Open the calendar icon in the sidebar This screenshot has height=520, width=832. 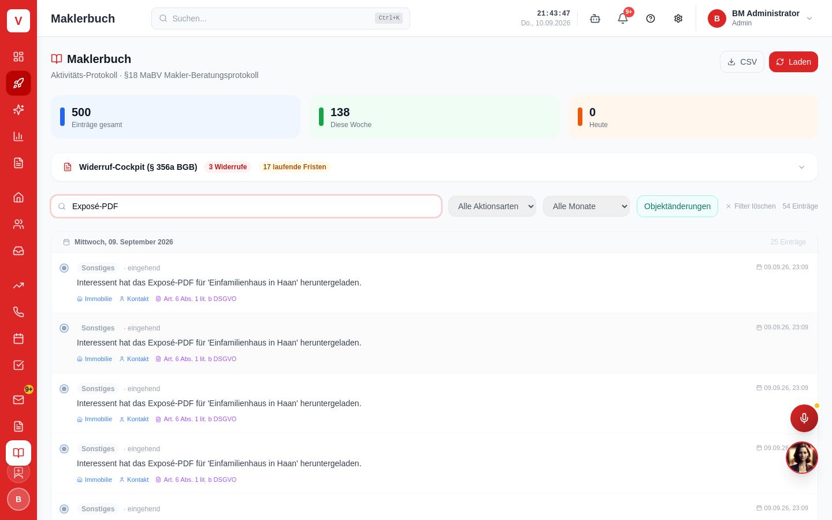[x=18, y=339]
